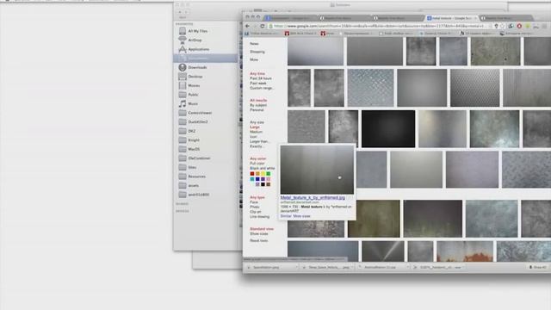Filter image type to Photo
Image resolution: width=551 pixels, height=310 pixels.
(255, 207)
